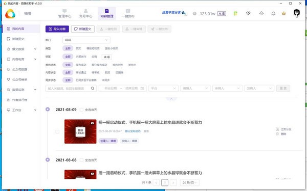Click the search magnifier in keyword box

[x=93, y=88]
